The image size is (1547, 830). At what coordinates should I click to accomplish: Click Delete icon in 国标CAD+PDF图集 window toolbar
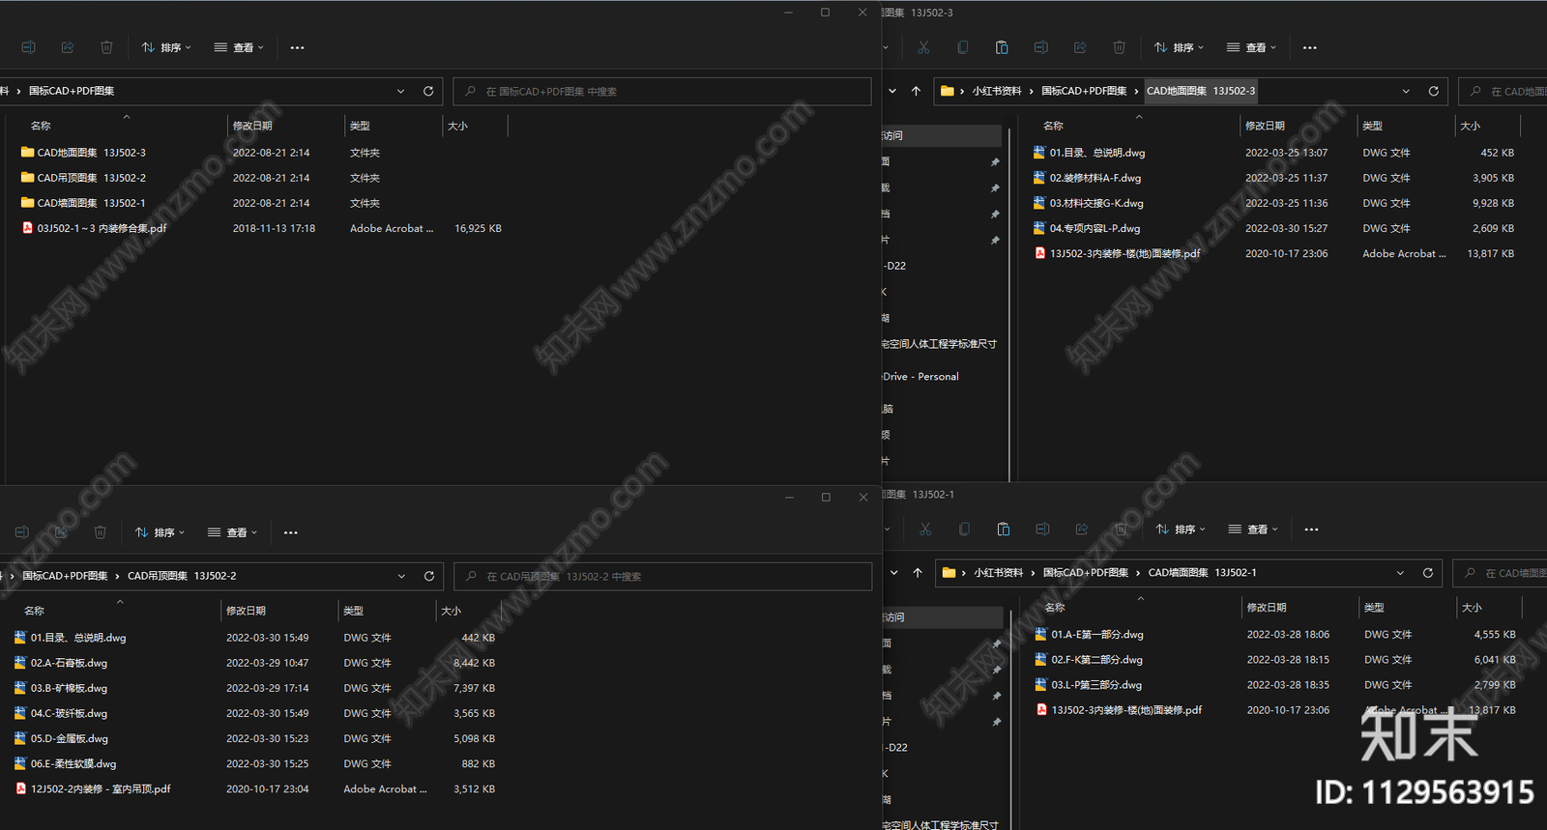(106, 47)
